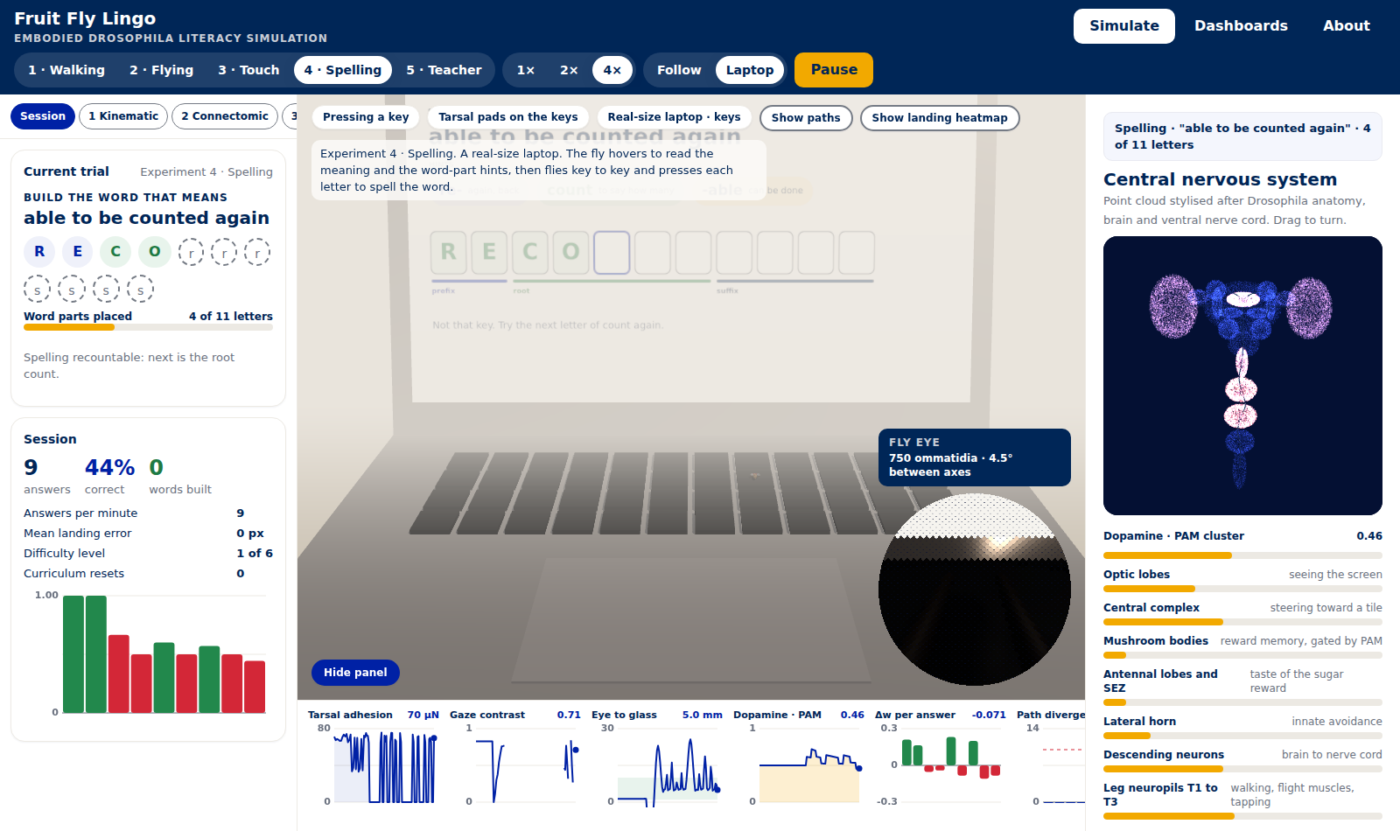Viewport: 1400px width, 831px height.
Task: Click the 'FLY EYE 750 ommatidia' label box
Action: coord(975,457)
